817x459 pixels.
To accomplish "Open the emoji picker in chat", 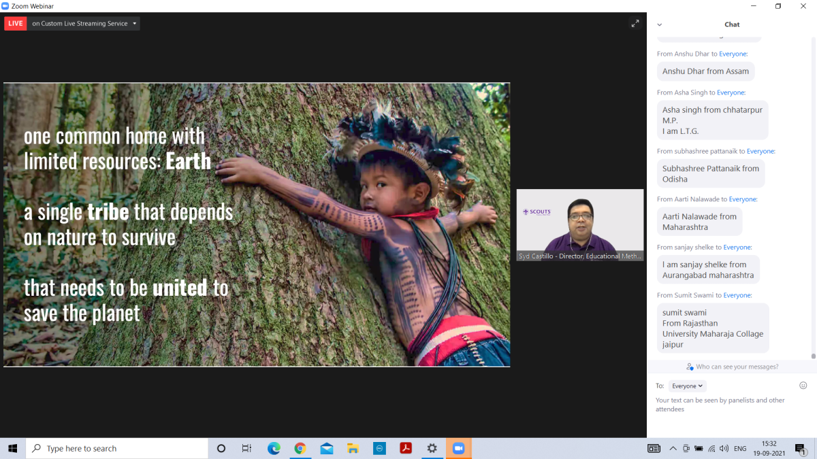I will [x=803, y=386].
